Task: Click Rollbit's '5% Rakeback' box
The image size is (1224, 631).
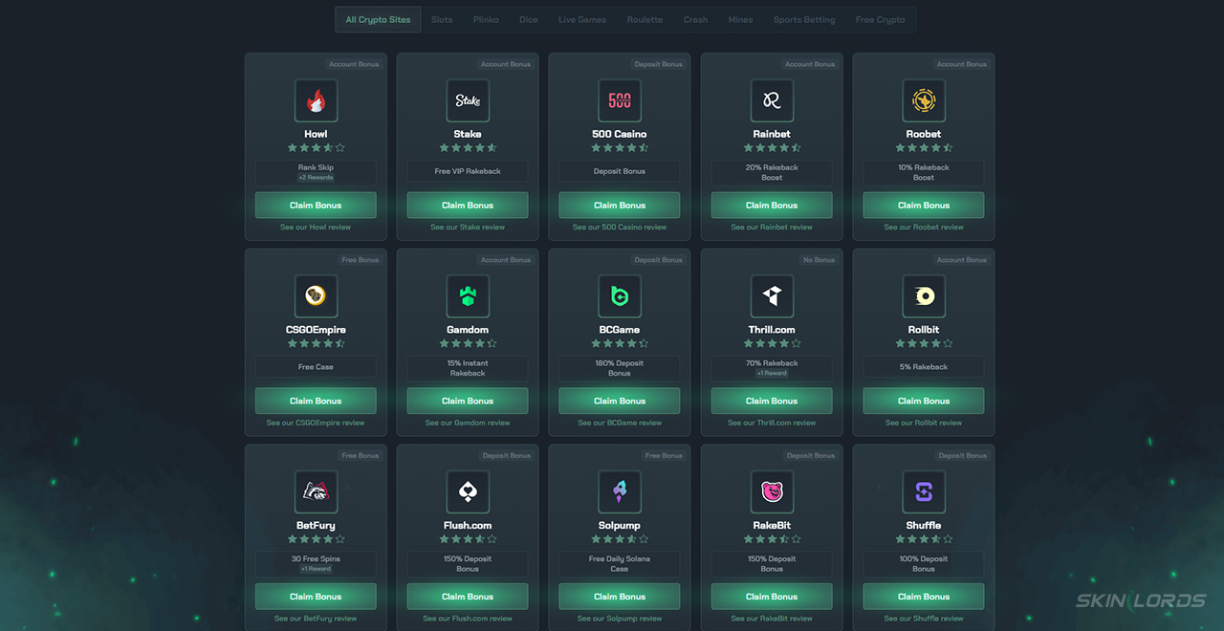Action: point(924,368)
